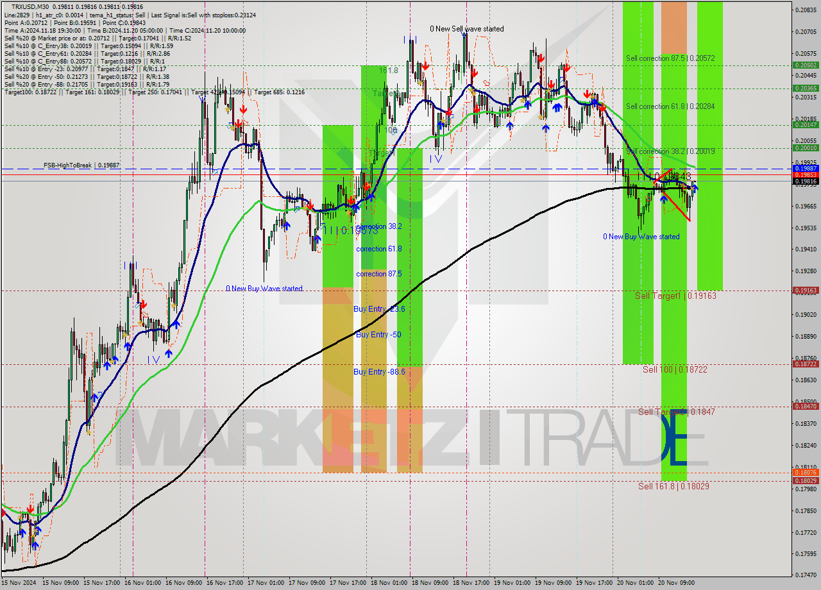821x590 pixels.
Task: Select the blue 'correction 61.8' label
Action: [x=379, y=249]
